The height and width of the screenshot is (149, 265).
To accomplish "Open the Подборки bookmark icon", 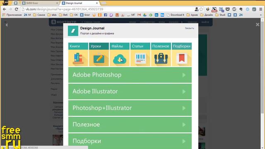I will pyautogui.click(x=182, y=58).
